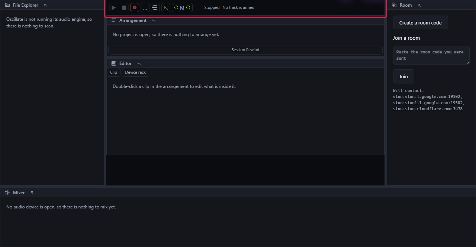Start playback with the Play button

pyautogui.click(x=114, y=7)
